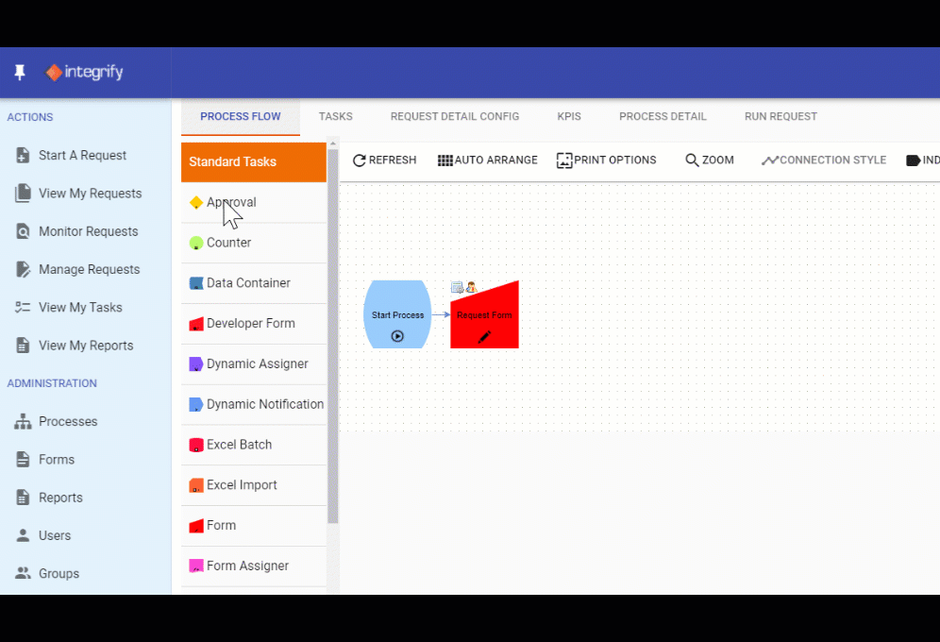Click the View My Reports icon

tap(23, 346)
